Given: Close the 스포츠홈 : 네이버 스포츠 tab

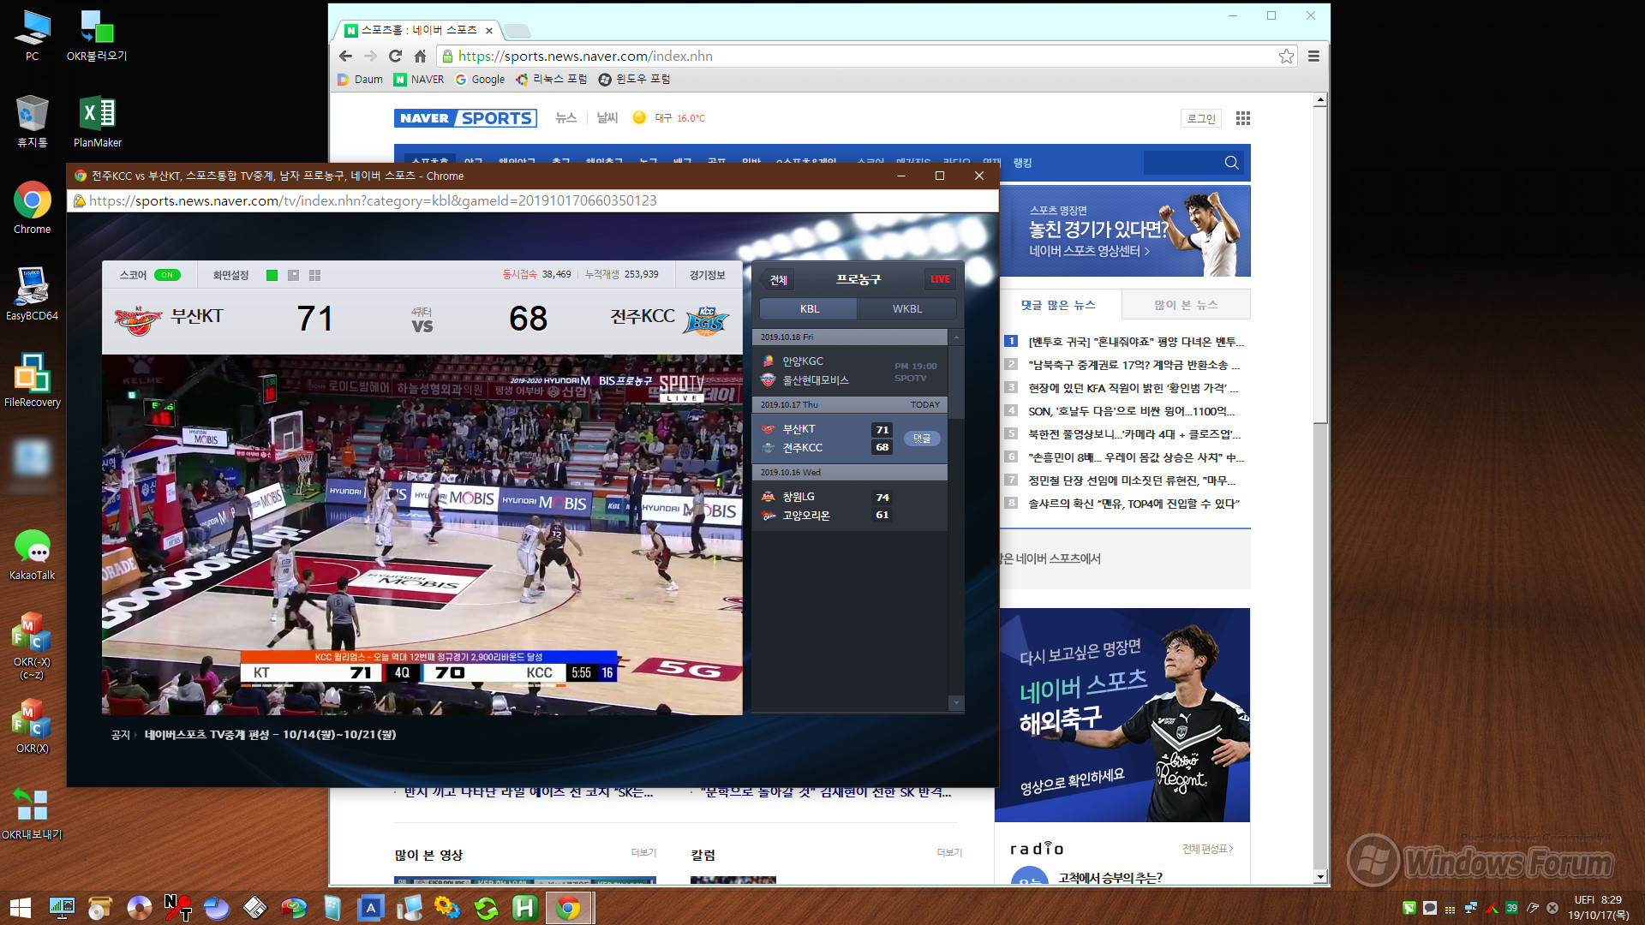Looking at the screenshot, I should point(489,31).
